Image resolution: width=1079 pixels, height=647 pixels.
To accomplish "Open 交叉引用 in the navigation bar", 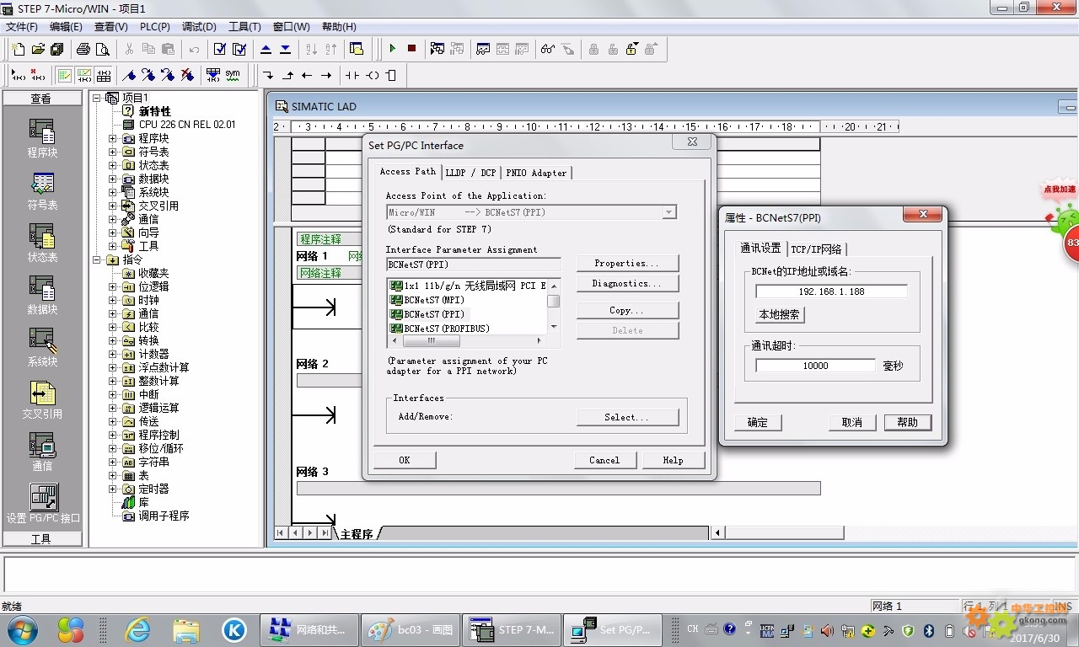I will pos(42,399).
